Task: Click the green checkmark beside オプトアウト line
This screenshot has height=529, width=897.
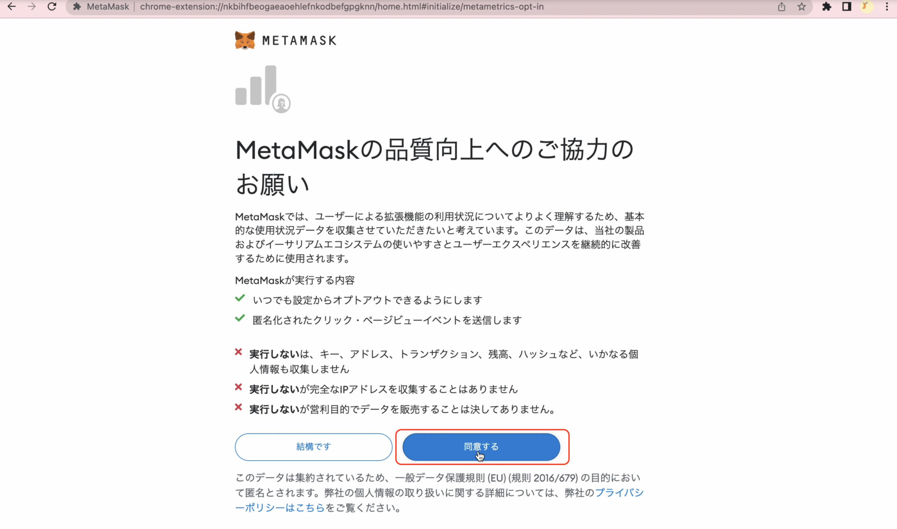Action: click(240, 298)
